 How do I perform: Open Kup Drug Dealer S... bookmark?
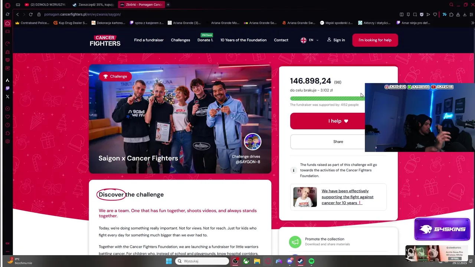pos(71,23)
